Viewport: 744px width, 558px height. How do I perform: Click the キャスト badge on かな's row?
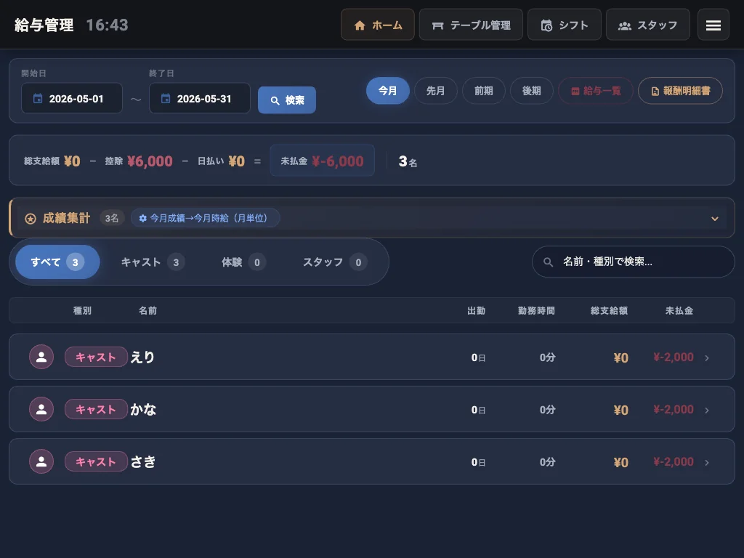click(96, 409)
